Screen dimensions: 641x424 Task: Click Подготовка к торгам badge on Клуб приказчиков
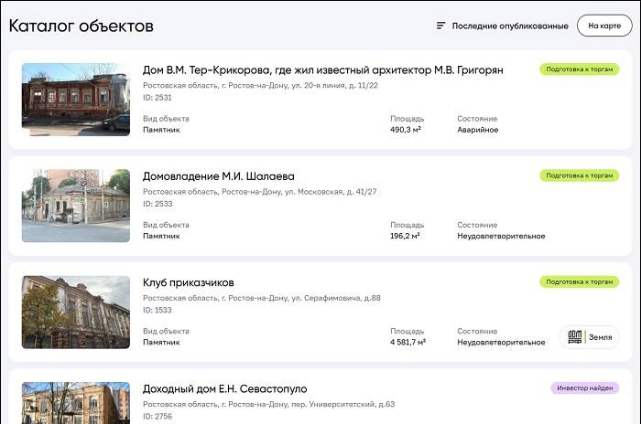580,282
